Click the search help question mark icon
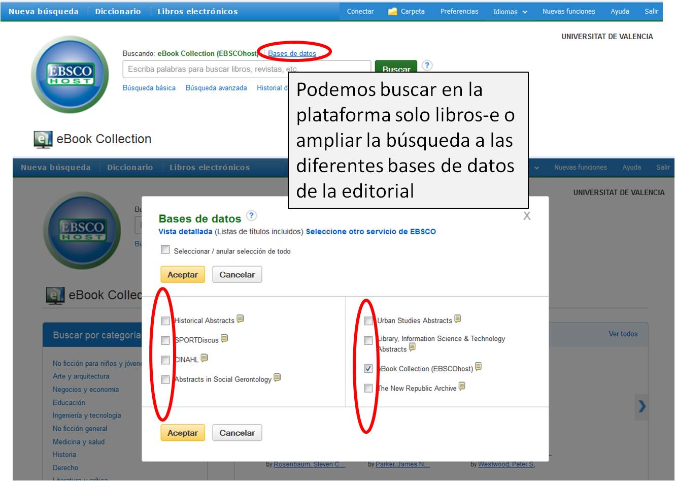This screenshot has height=481, width=675. (x=427, y=65)
